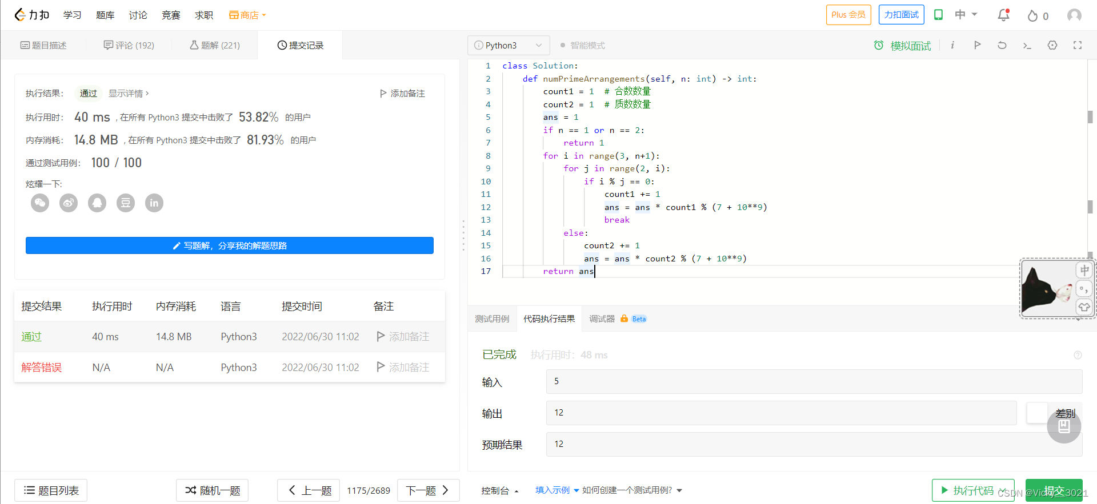Click the cat input-method thumbnail
This screenshot has width=1097, height=504.
(x=1047, y=289)
